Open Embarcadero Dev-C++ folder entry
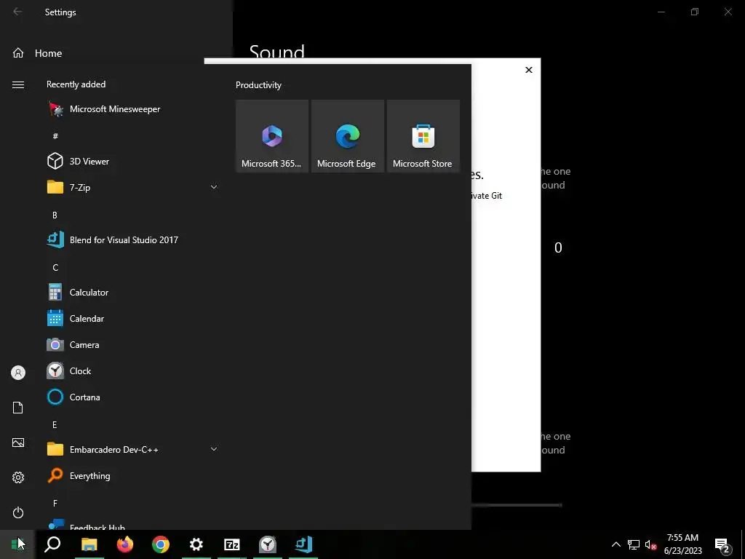The width and height of the screenshot is (745, 559). tap(132, 449)
